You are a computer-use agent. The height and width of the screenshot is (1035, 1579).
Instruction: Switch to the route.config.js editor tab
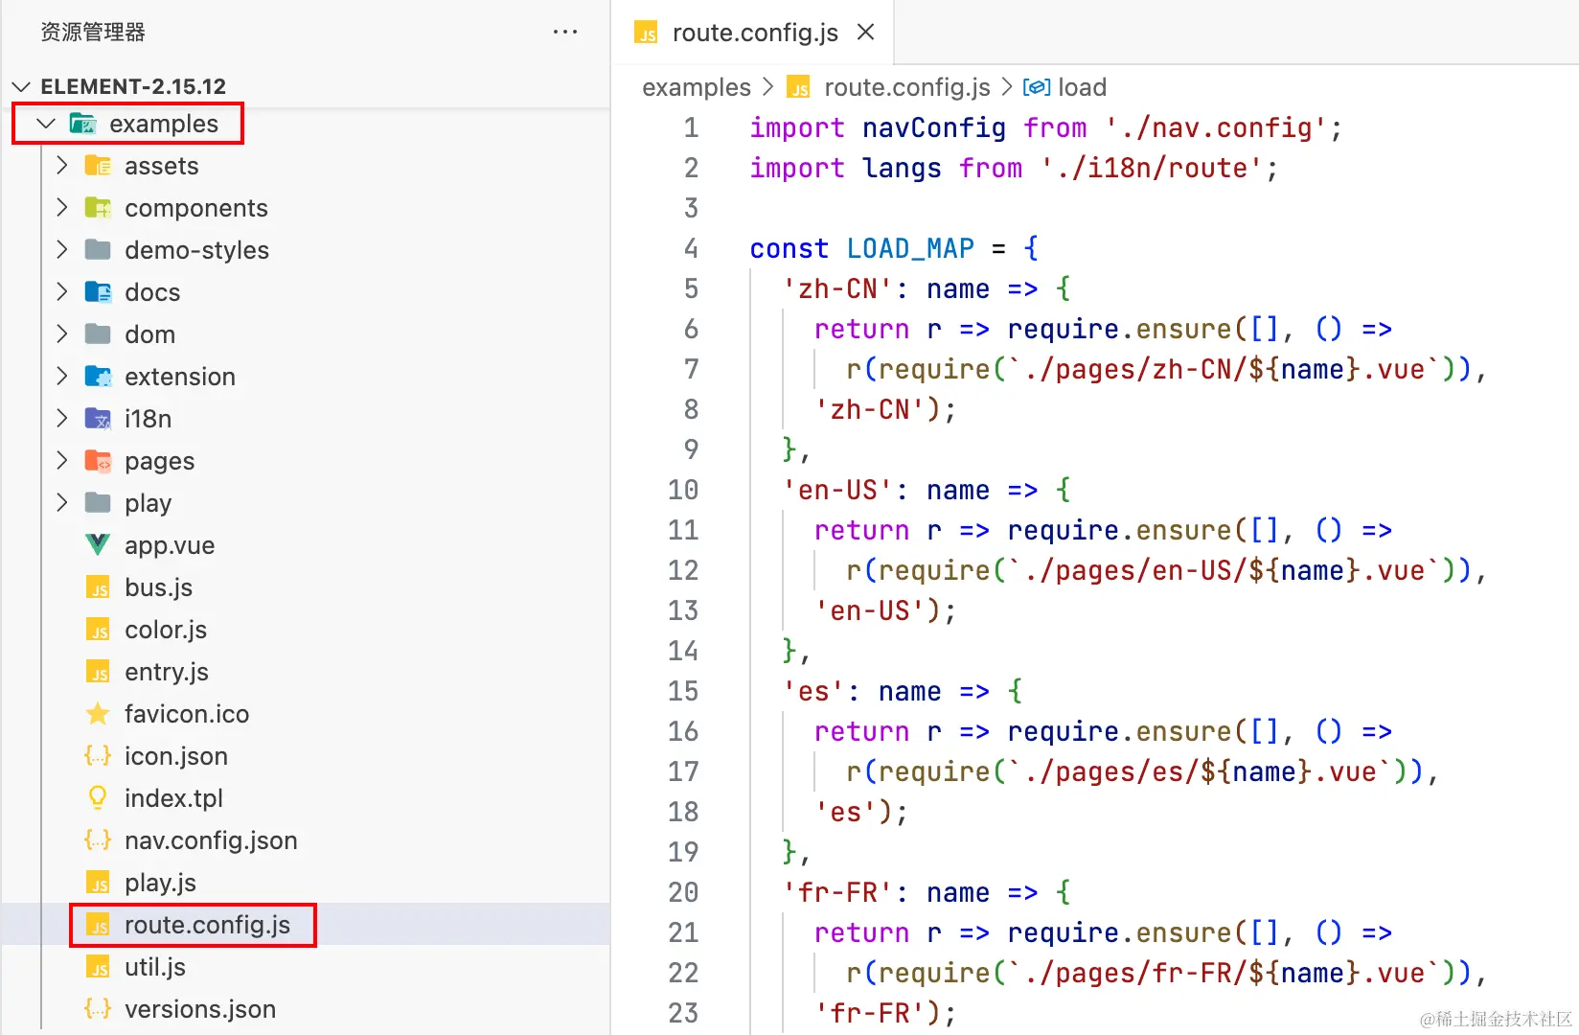[x=753, y=33]
